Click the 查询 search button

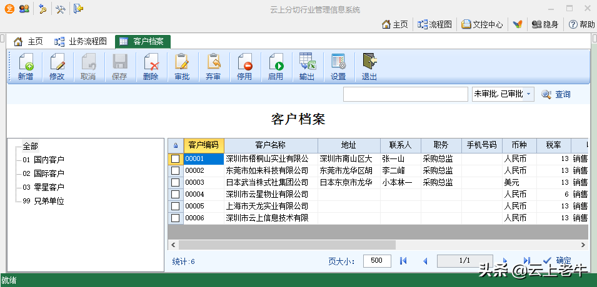tap(556, 94)
